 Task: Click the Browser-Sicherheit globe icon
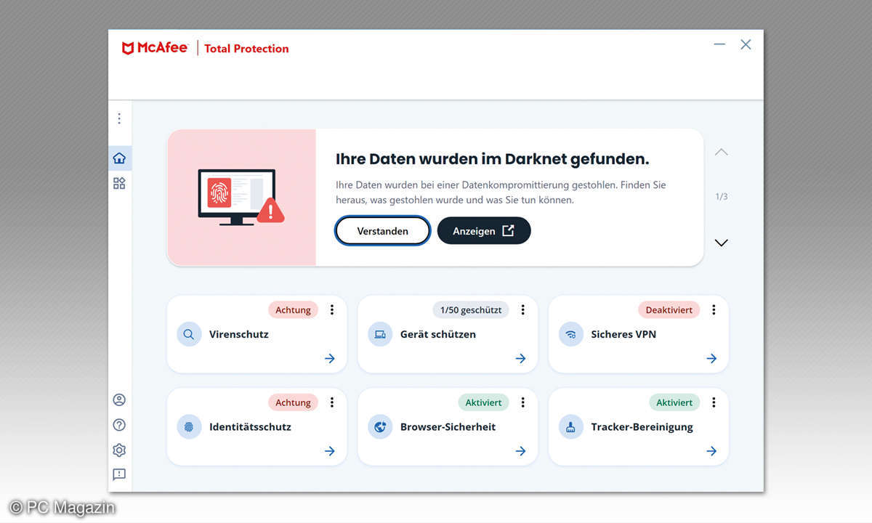[380, 426]
